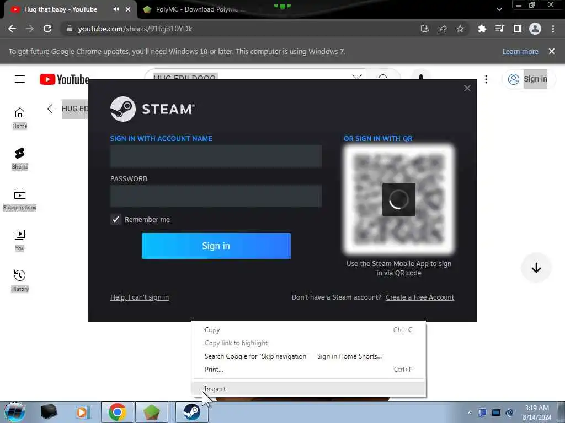Clear the YouTube search box X

point(357,77)
